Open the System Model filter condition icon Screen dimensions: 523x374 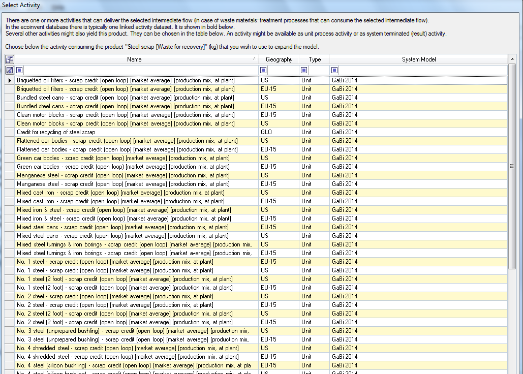[x=334, y=70]
